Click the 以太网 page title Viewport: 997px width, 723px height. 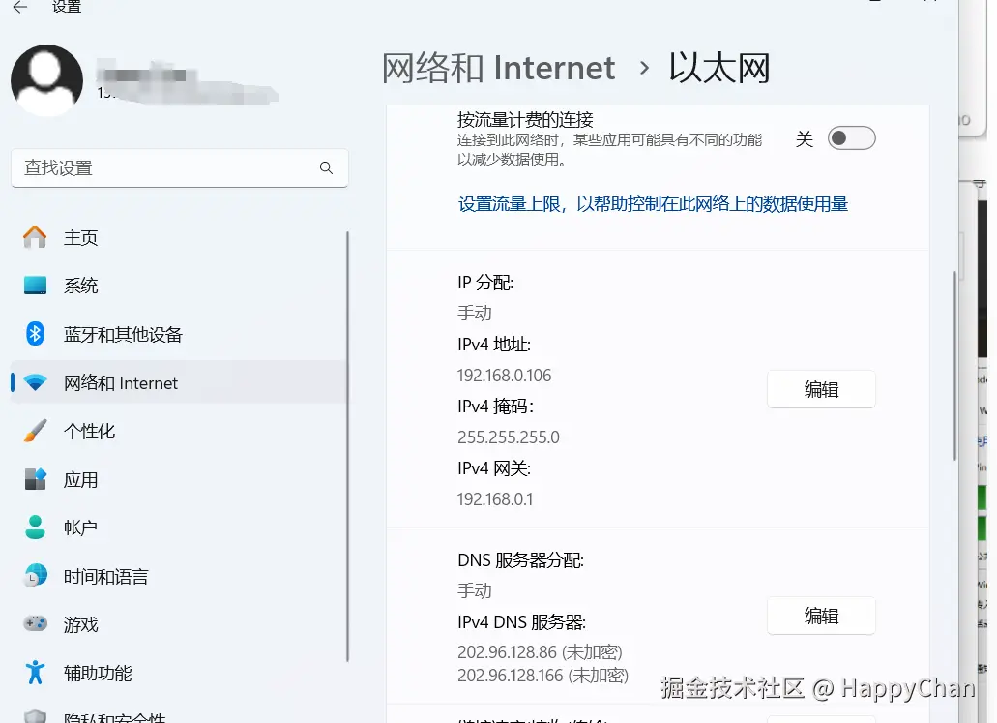click(x=719, y=68)
